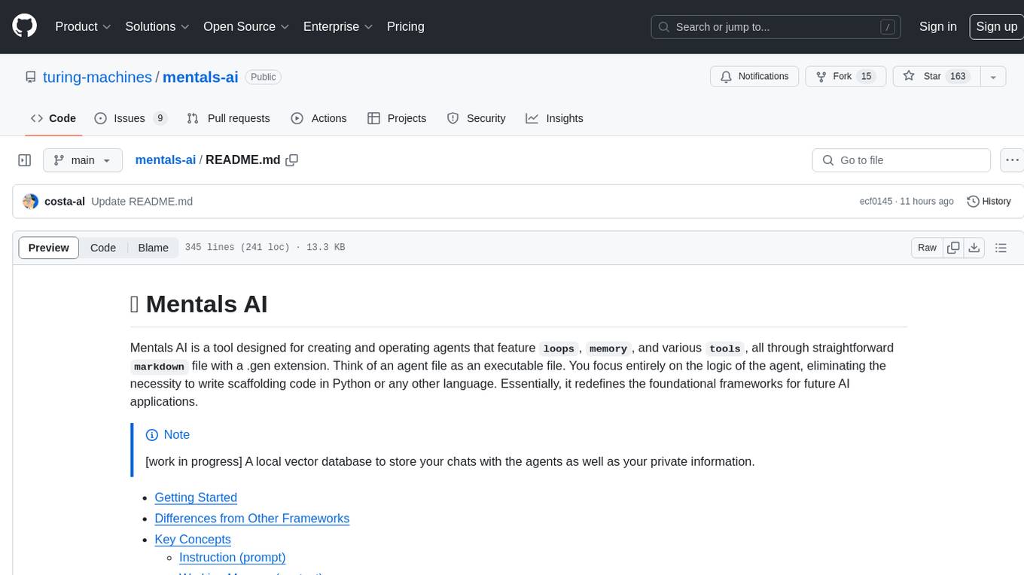The height and width of the screenshot is (575, 1024).
Task: Open the Raw file view
Action: click(927, 248)
